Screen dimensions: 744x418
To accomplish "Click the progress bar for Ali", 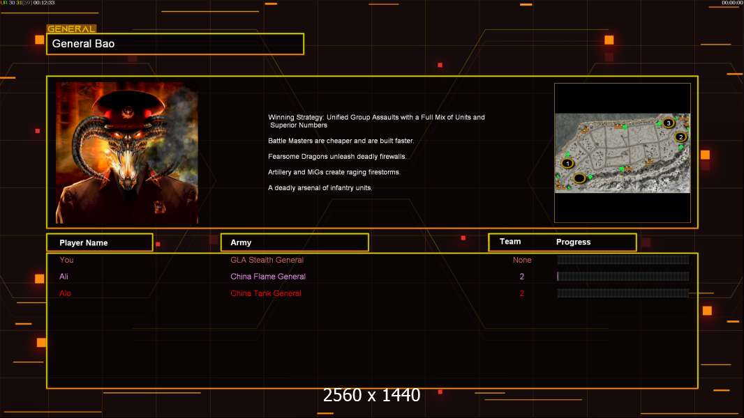I will pyautogui.click(x=623, y=277).
